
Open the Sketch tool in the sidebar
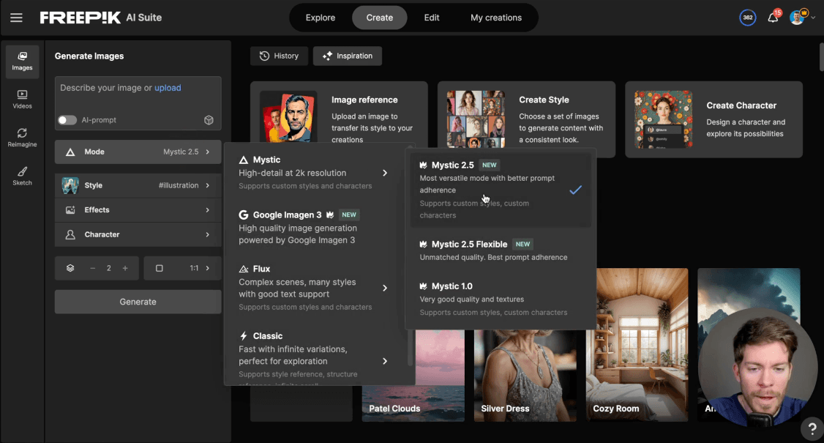pos(22,176)
